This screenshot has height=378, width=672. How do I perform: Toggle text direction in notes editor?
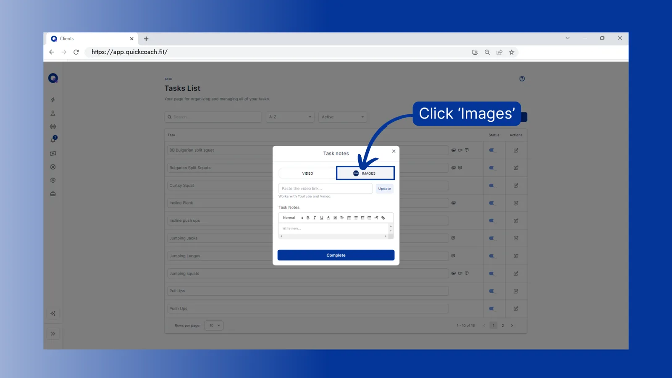376,218
